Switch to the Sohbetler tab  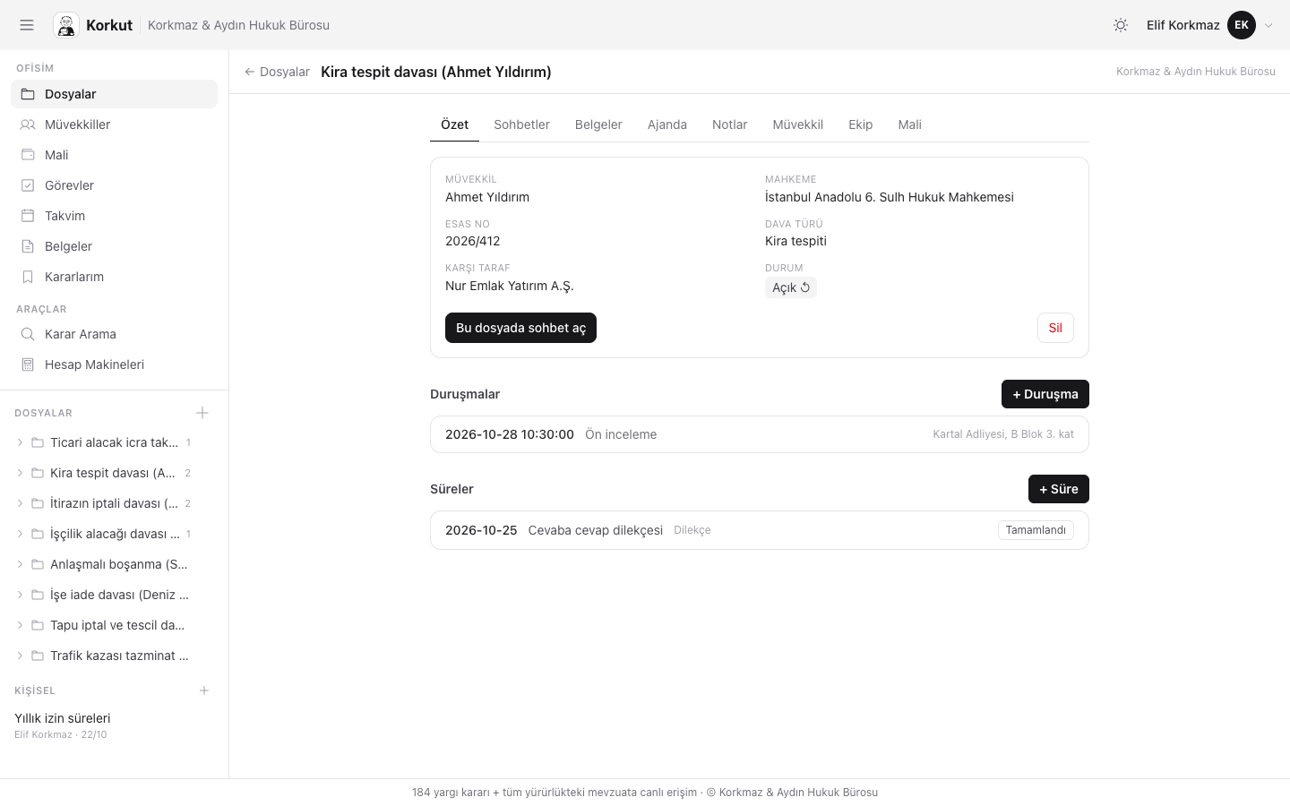(521, 124)
